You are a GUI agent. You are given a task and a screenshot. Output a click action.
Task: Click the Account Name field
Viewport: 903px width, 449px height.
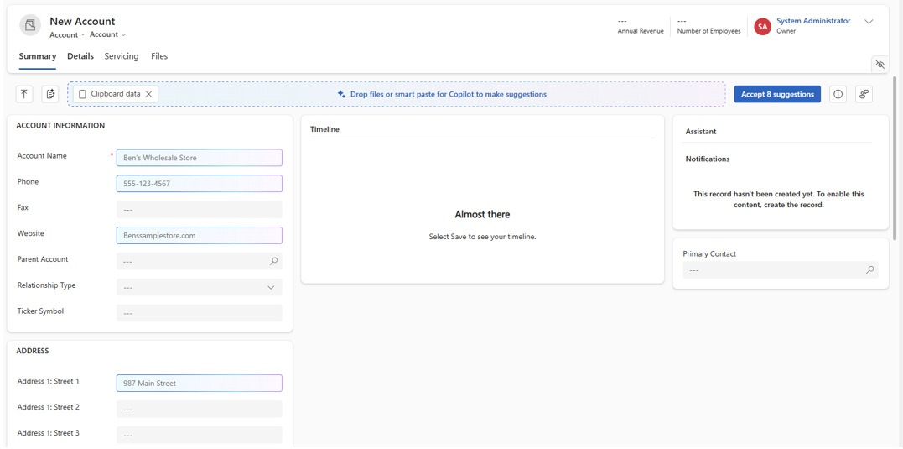(x=200, y=158)
